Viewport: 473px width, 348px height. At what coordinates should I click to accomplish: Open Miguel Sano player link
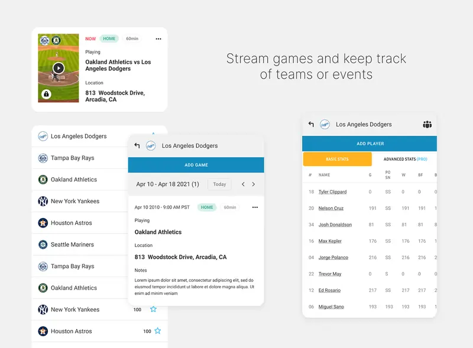331,307
